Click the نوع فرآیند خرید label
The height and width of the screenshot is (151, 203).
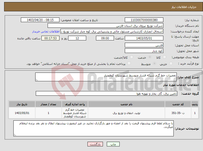(189, 64)
